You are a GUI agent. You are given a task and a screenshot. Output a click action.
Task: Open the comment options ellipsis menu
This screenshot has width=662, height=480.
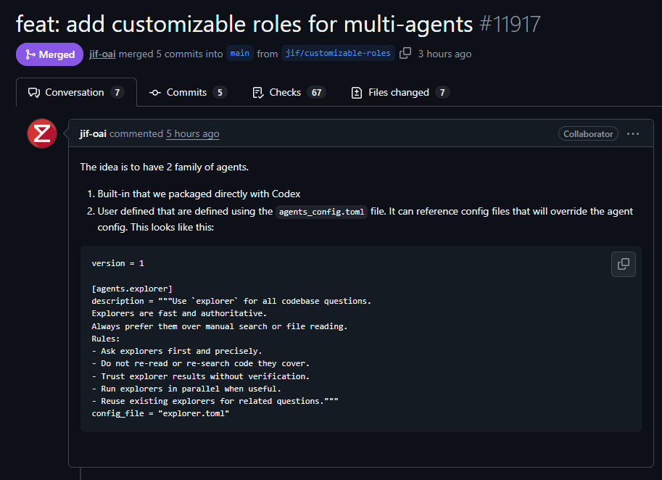(632, 134)
